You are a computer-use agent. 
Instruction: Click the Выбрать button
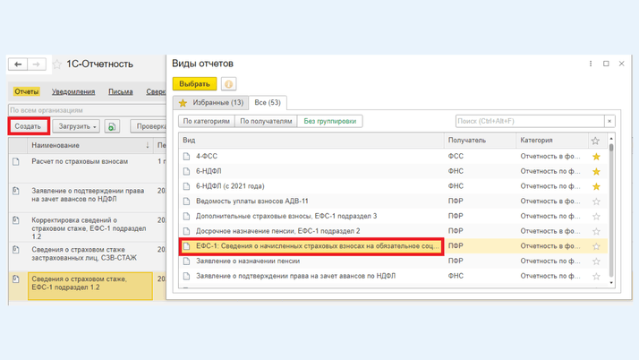tap(194, 84)
